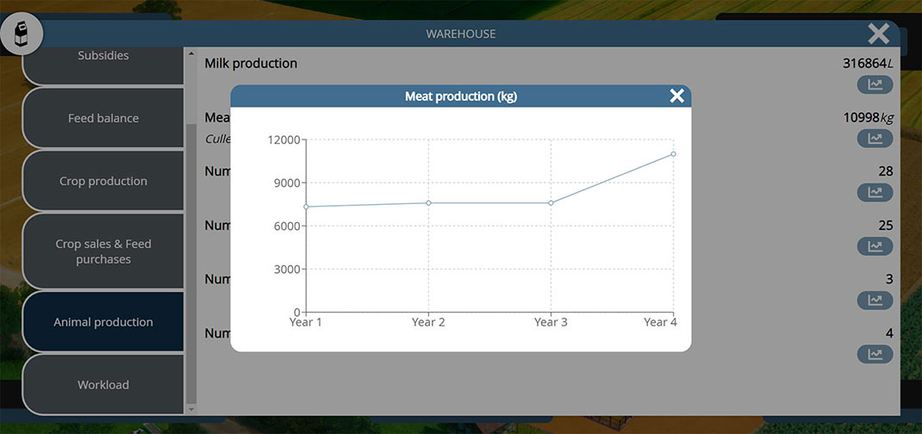This screenshot has width=922, height=434.
Task: Select the Crop production tab
Action: (x=103, y=181)
